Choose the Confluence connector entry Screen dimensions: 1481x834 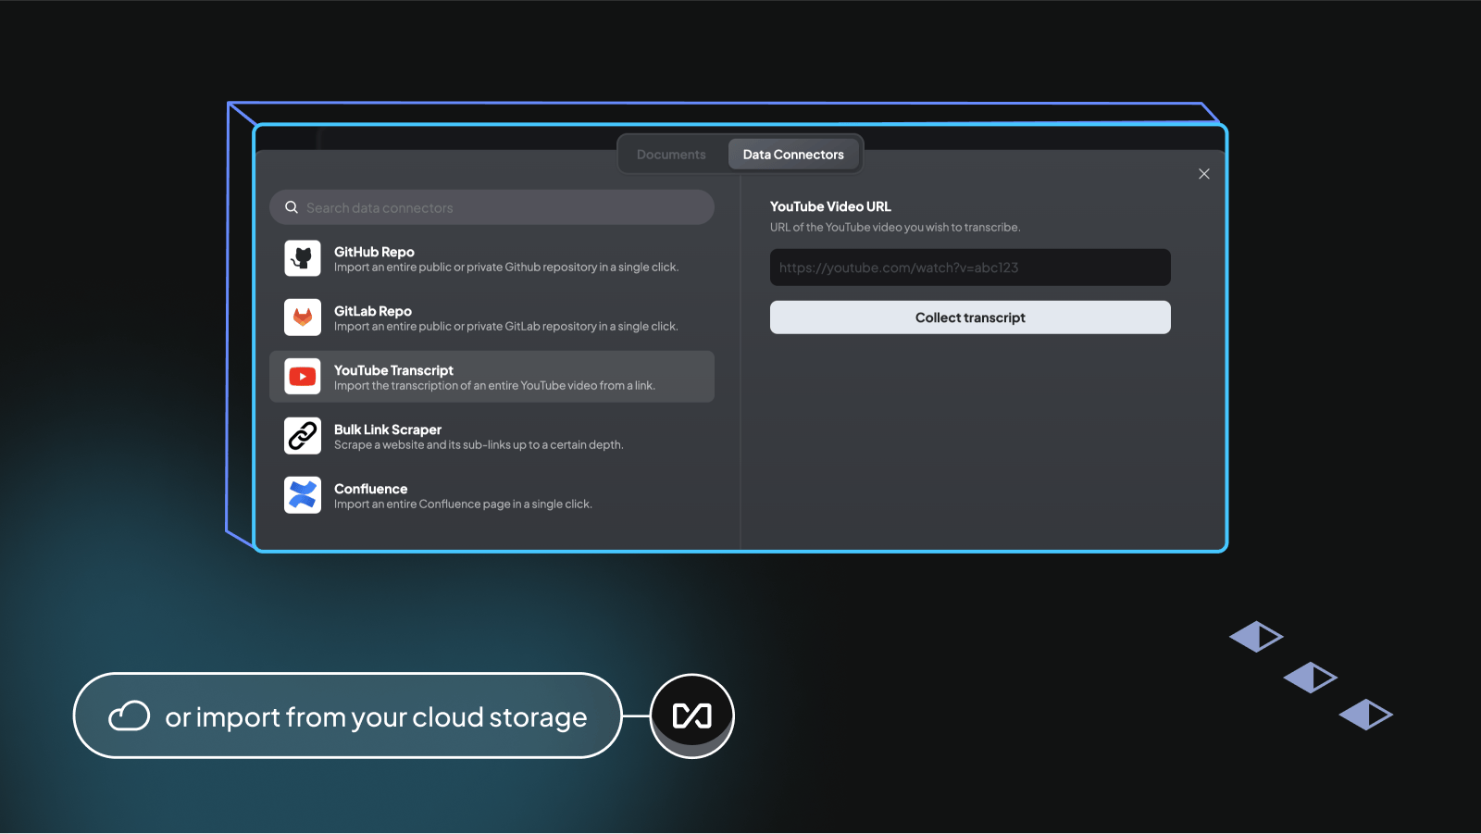point(492,495)
